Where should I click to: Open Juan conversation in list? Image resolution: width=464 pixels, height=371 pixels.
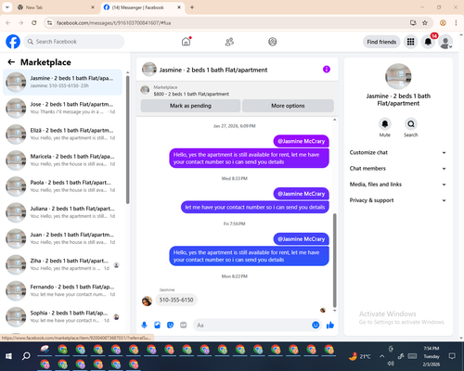63,238
